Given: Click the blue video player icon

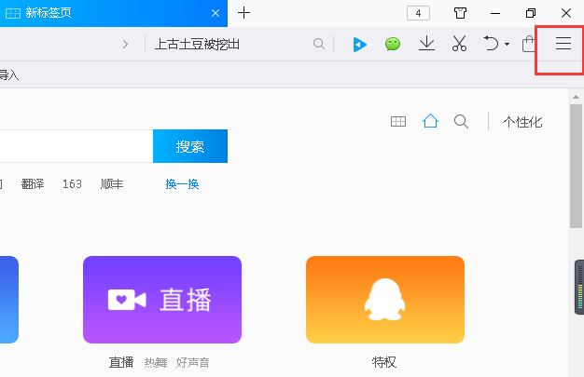Looking at the screenshot, I should coord(360,45).
